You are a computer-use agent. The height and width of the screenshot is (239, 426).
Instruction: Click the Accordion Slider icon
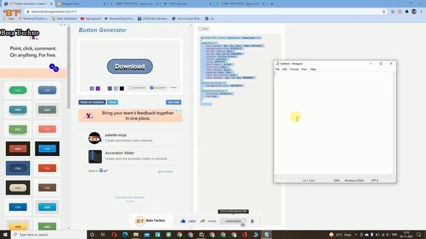pyautogui.click(x=95, y=157)
